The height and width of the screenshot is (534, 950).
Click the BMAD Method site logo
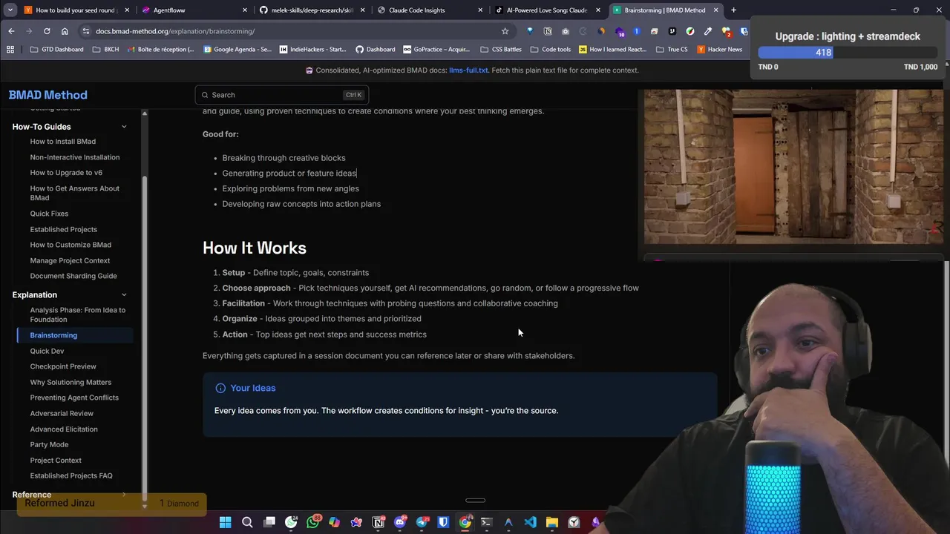click(47, 95)
